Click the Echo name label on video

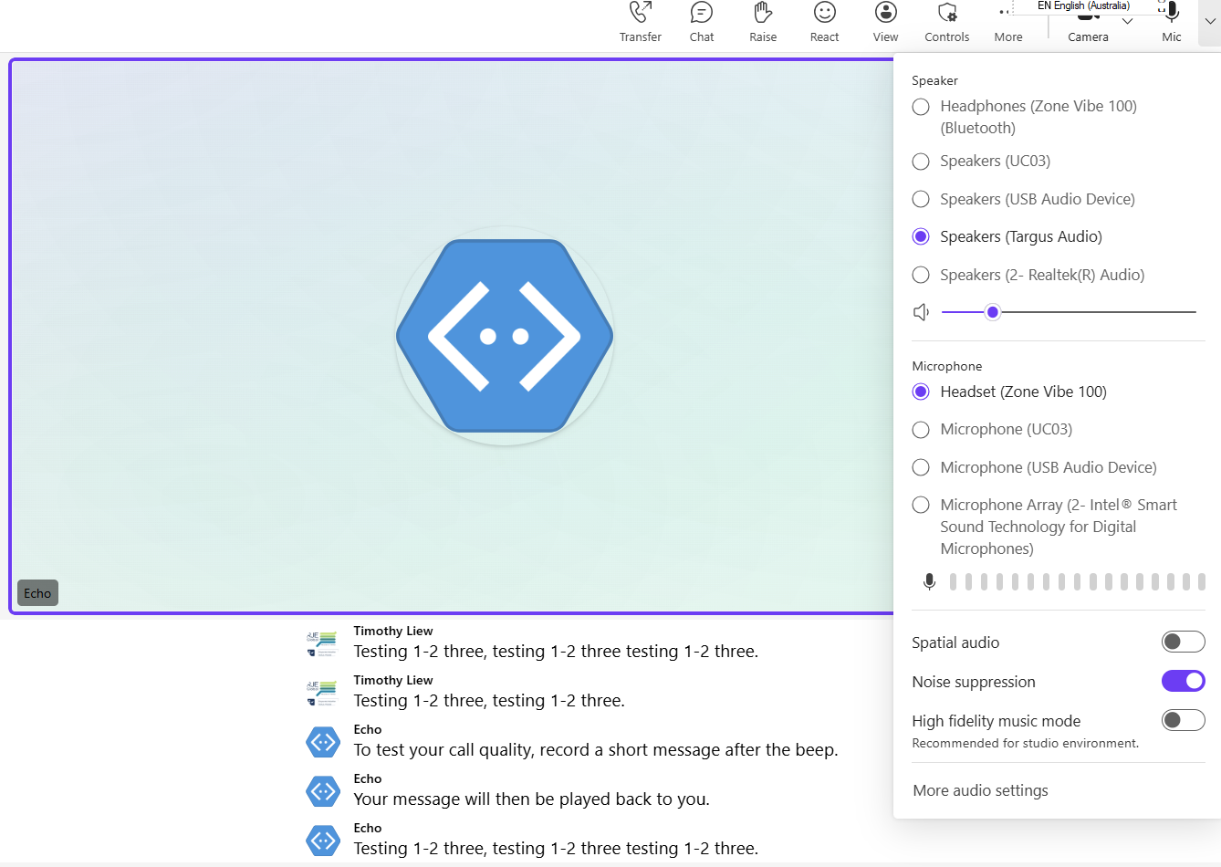click(37, 593)
